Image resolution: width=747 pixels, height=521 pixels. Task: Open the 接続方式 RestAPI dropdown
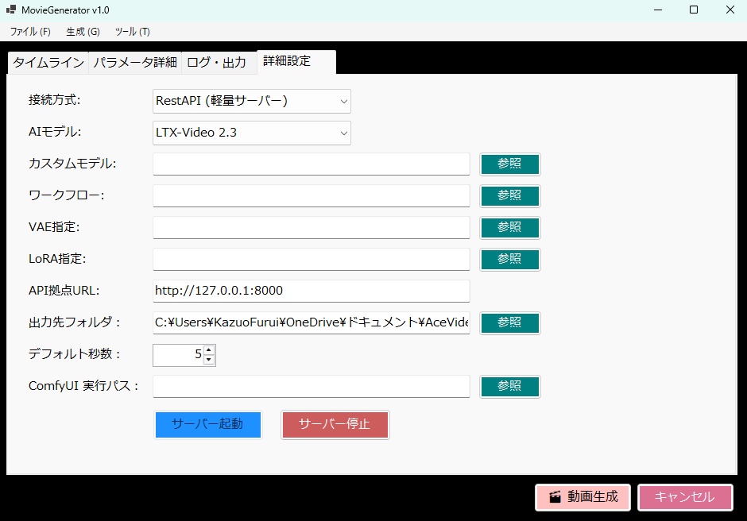coord(252,101)
